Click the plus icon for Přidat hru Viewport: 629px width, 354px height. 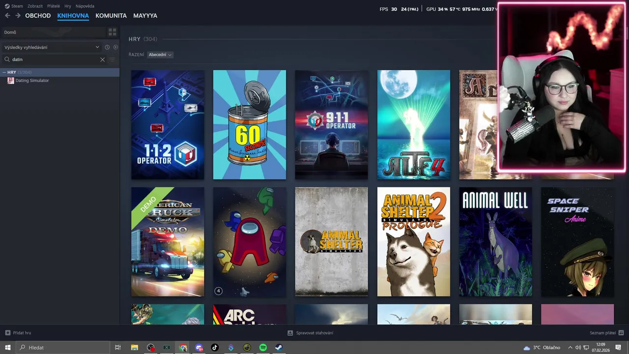[x=7, y=333]
